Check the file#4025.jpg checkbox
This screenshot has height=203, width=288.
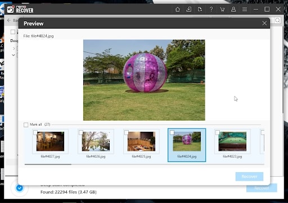pyautogui.click(x=127, y=132)
